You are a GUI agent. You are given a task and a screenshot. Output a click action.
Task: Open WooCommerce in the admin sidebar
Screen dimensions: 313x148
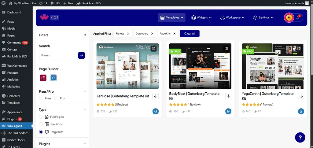(17, 66)
